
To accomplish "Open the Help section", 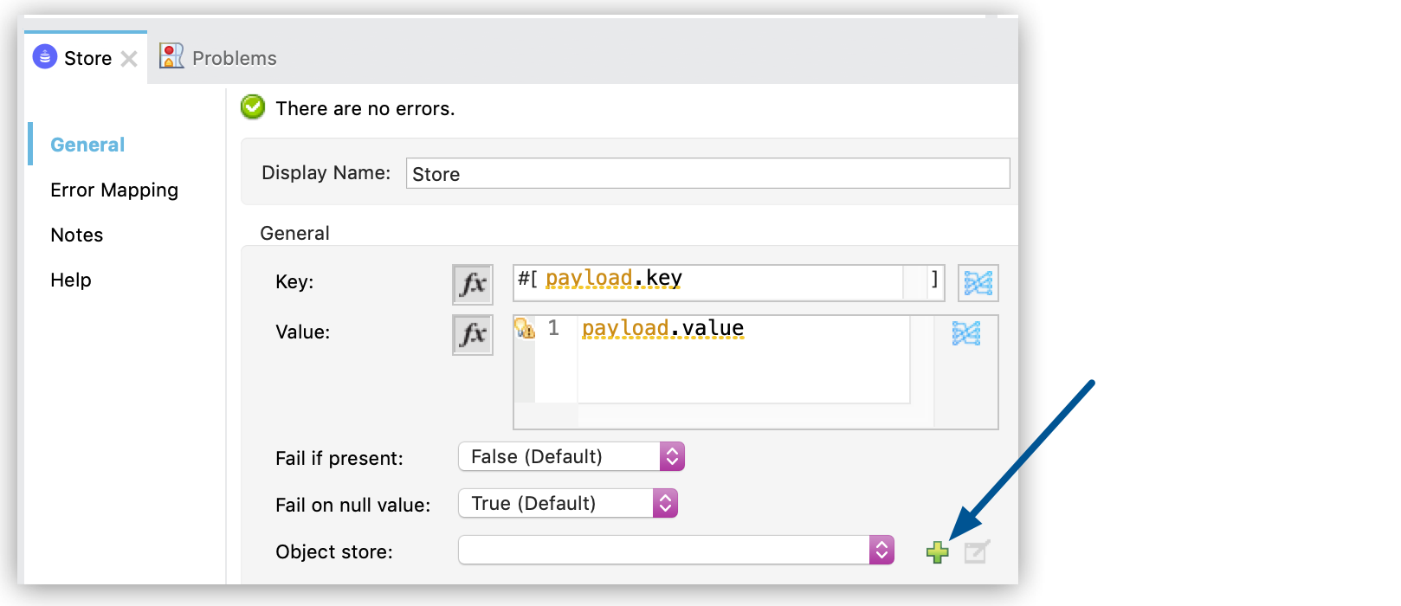I will pos(71,280).
